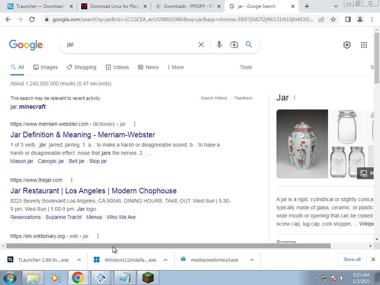The image size is (380, 285).
Task: Click the volume speaker tray icon
Action: click(343, 278)
